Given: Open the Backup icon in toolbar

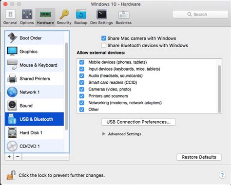Looking at the screenshot, I should point(81,15).
